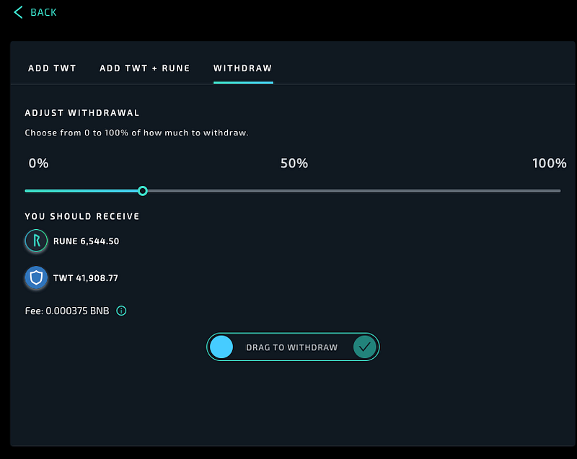Select the WITHDRAW tab
The width and height of the screenshot is (577, 459).
243,68
